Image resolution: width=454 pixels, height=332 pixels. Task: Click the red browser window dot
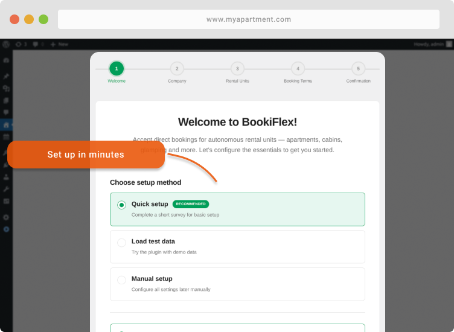[x=14, y=19]
